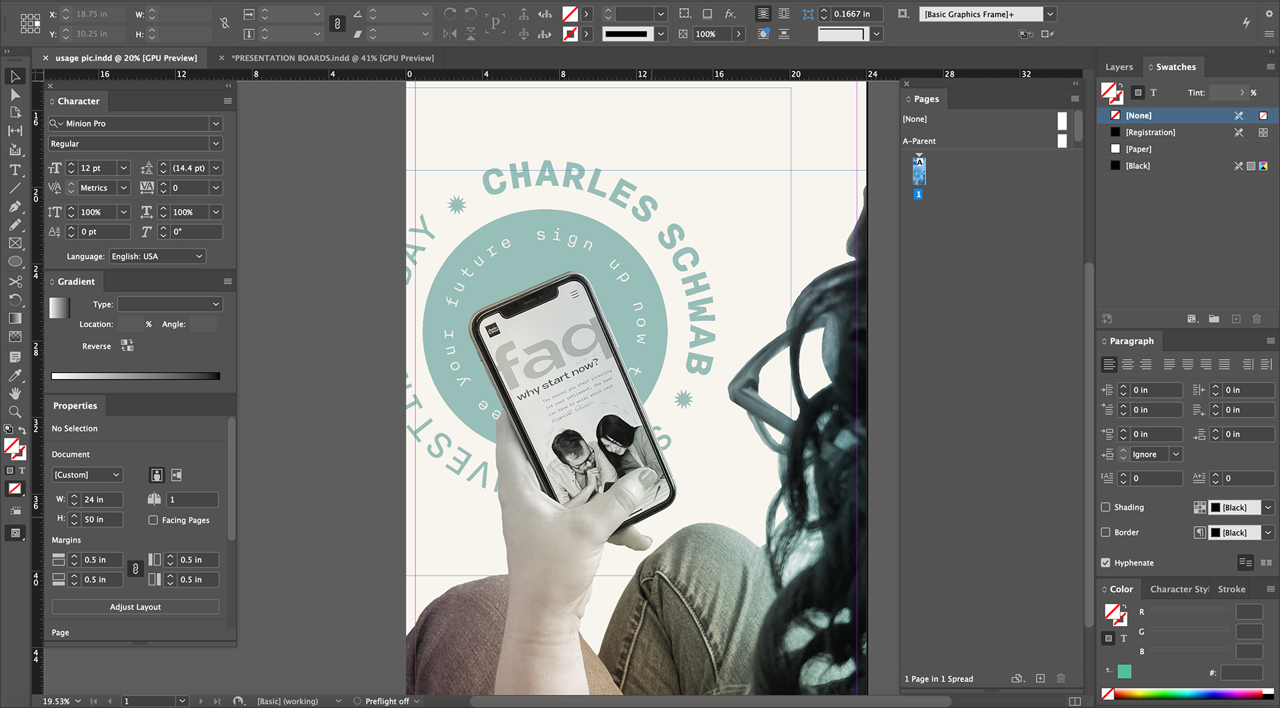Switch to PRESENTATION BOARDS.indd document tab

click(333, 58)
